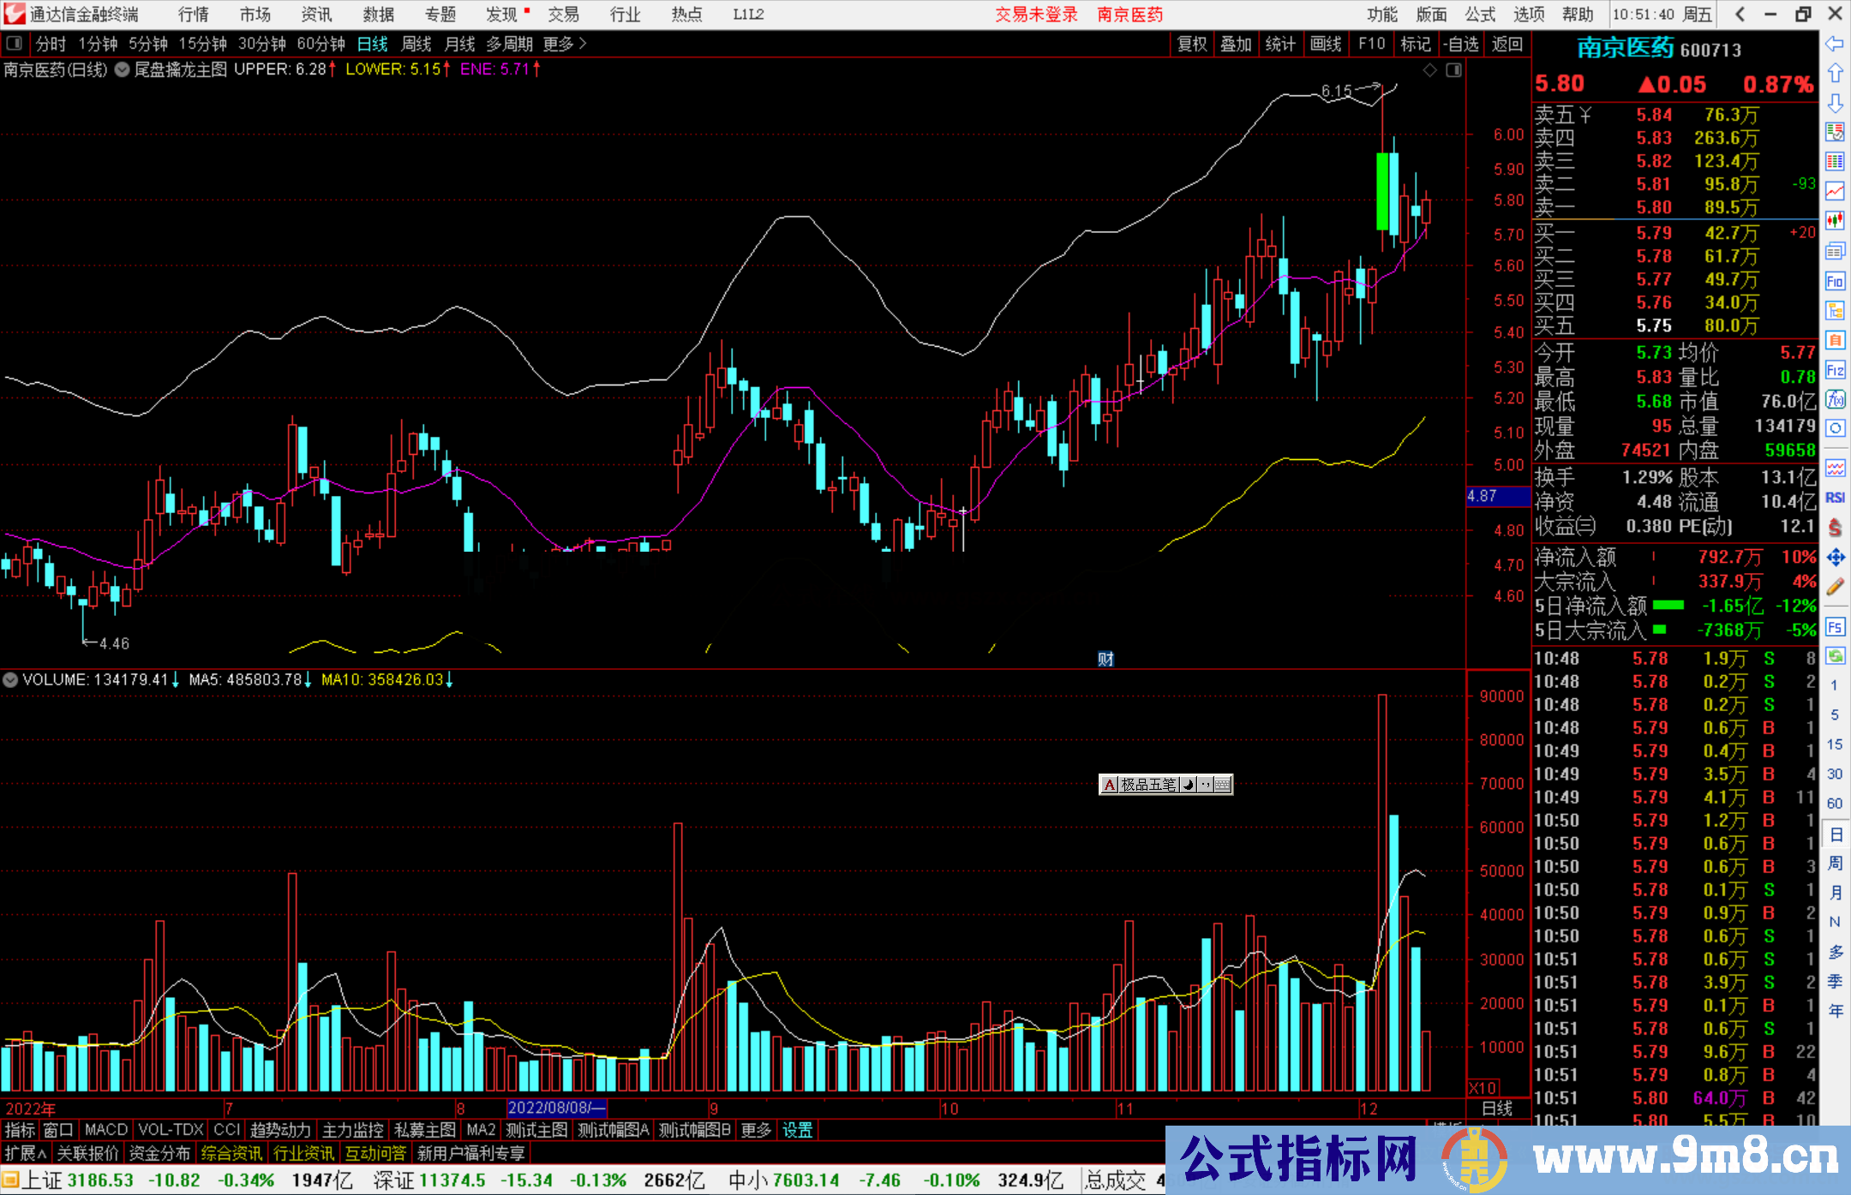
Task: Open the F10 company info sidebar icon
Action: click(x=1835, y=281)
